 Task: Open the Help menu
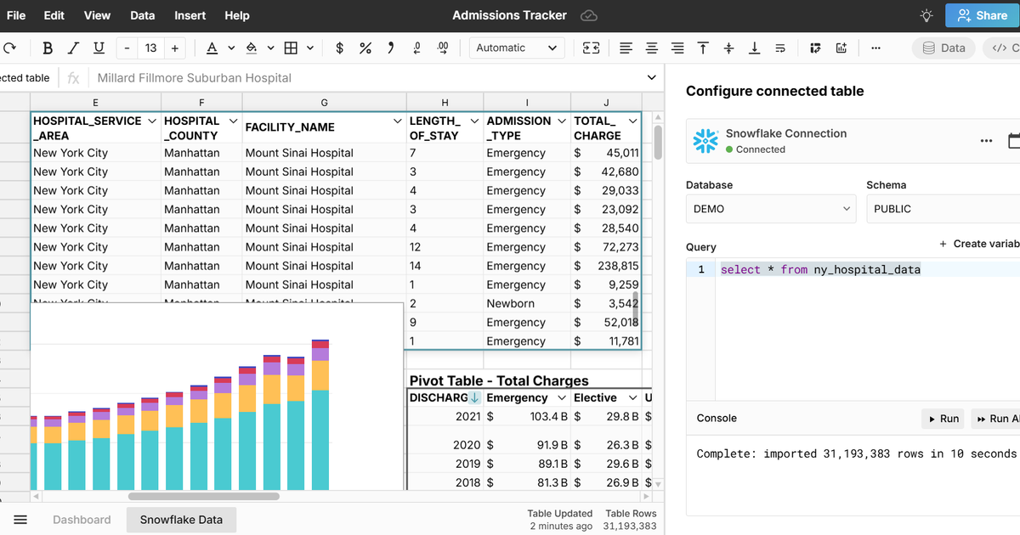coord(237,15)
